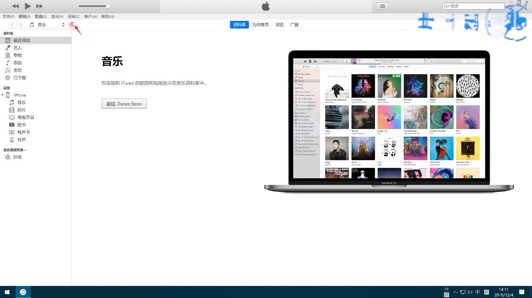Open the 编辑(E) menu

click(x=25, y=17)
